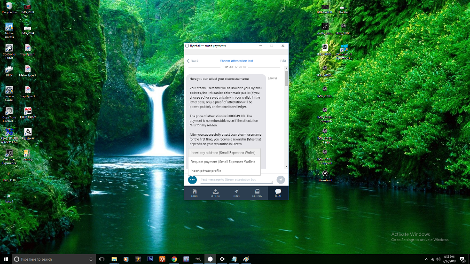Select the JUMP PAINT desktop icon
470x264 pixels.
point(28,113)
